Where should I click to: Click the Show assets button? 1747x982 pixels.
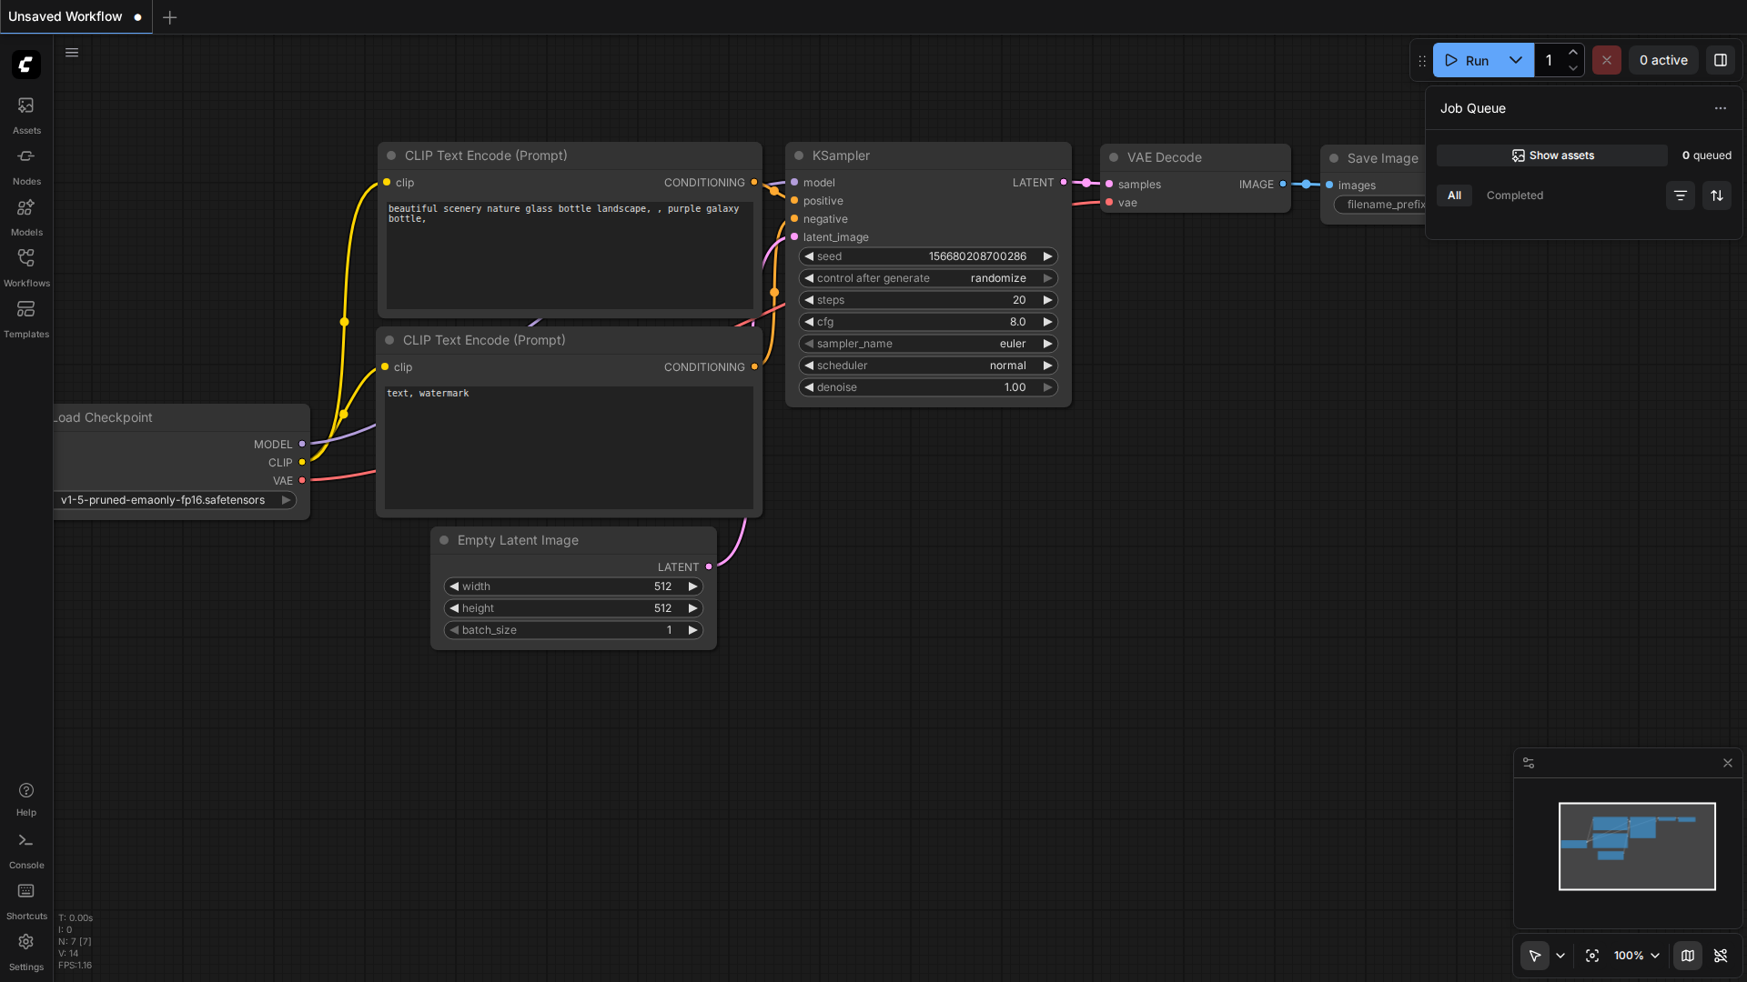[1552, 155]
